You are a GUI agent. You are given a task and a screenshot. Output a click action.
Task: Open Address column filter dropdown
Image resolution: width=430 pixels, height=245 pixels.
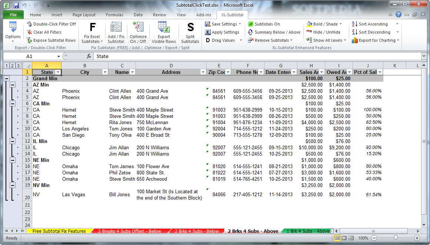[x=203, y=72]
